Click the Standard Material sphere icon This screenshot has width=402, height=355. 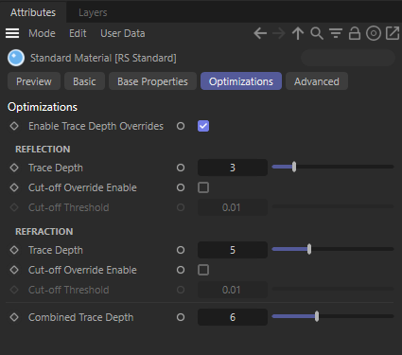(16, 58)
